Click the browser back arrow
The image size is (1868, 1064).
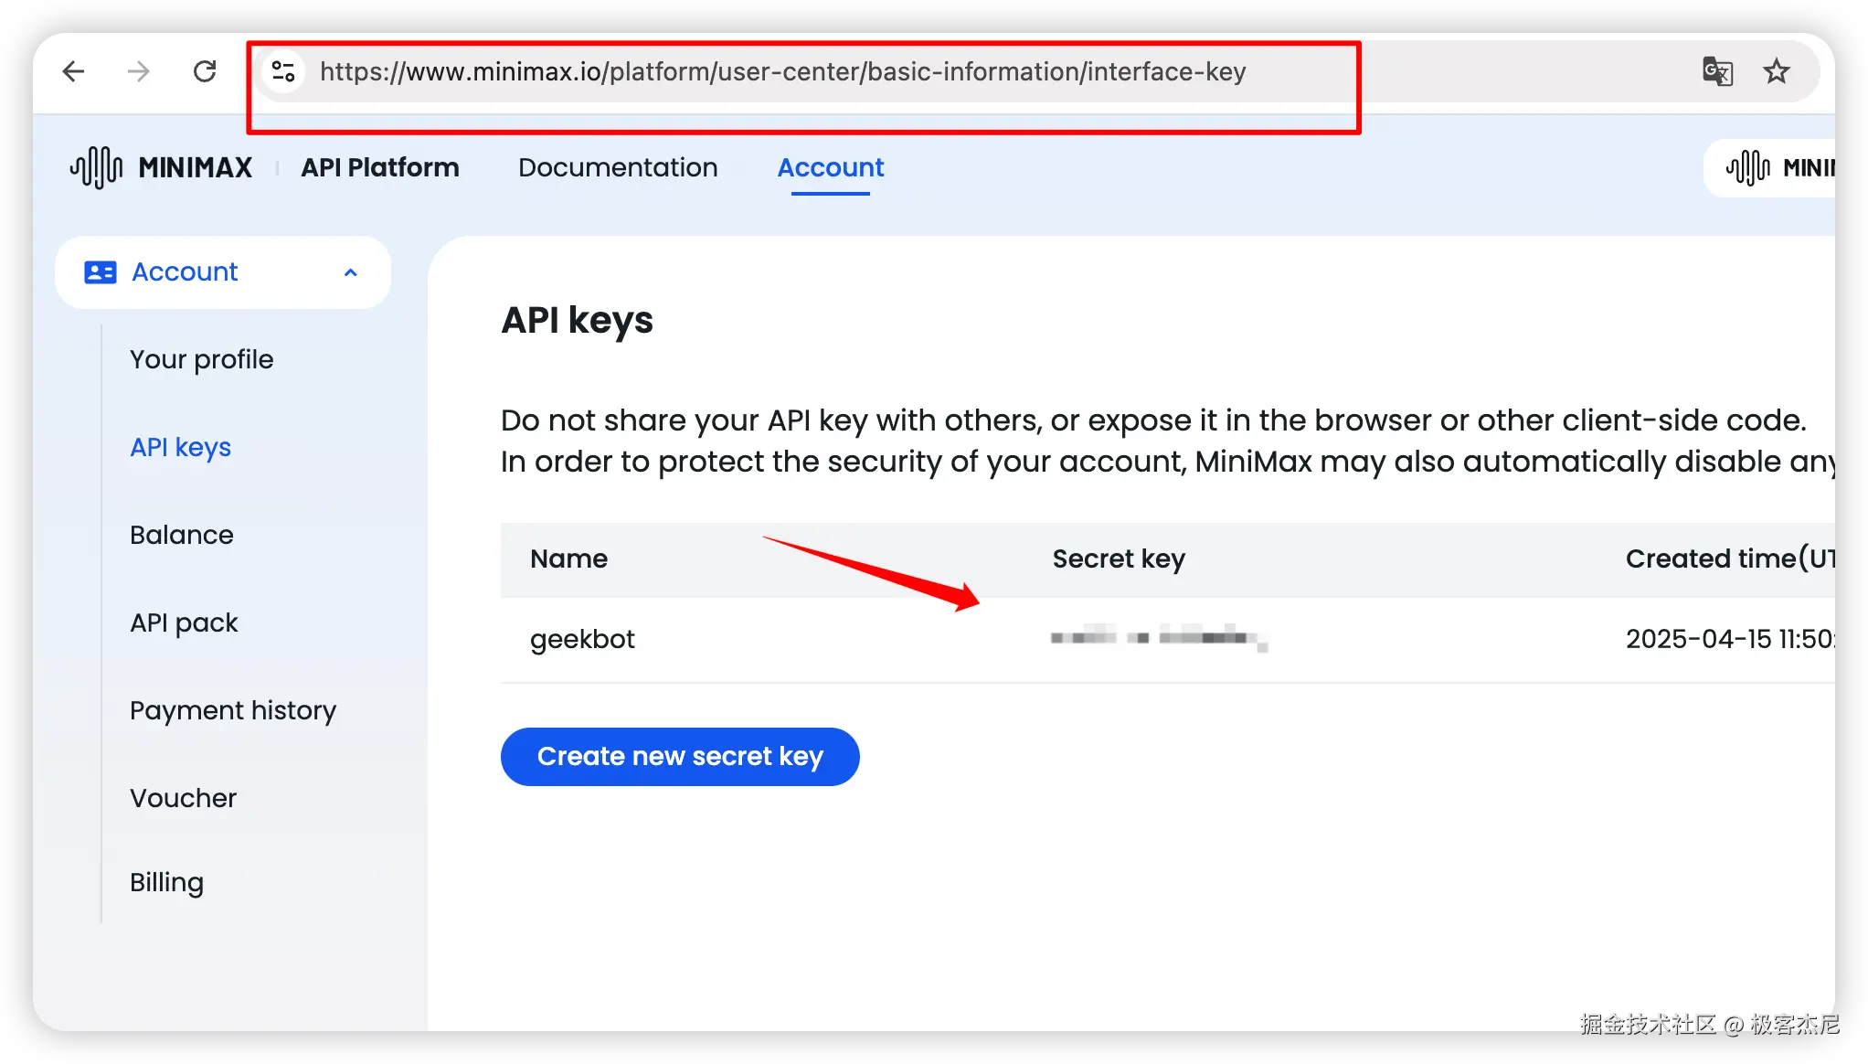tap(73, 71)
